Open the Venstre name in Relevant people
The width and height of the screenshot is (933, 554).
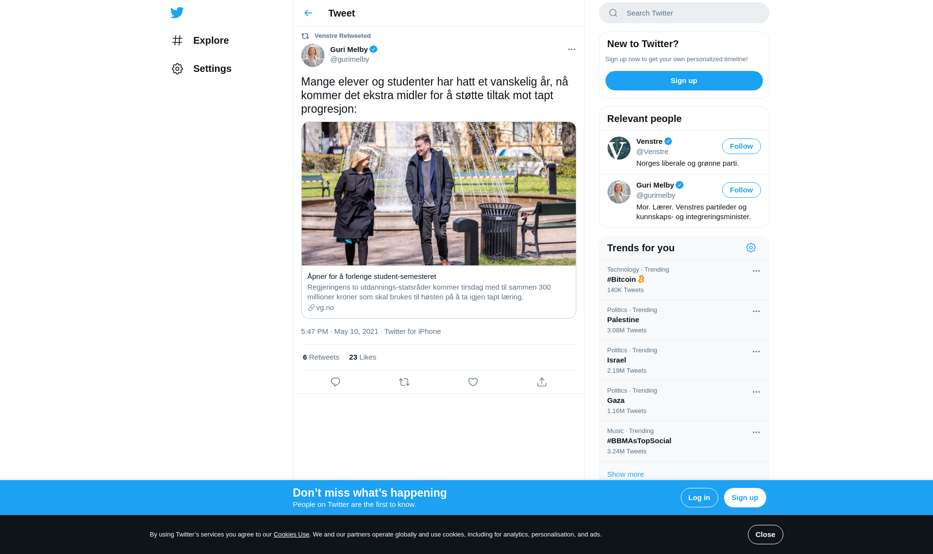(649, 141)
